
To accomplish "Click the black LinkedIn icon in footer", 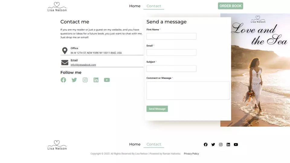I will 228,145.
